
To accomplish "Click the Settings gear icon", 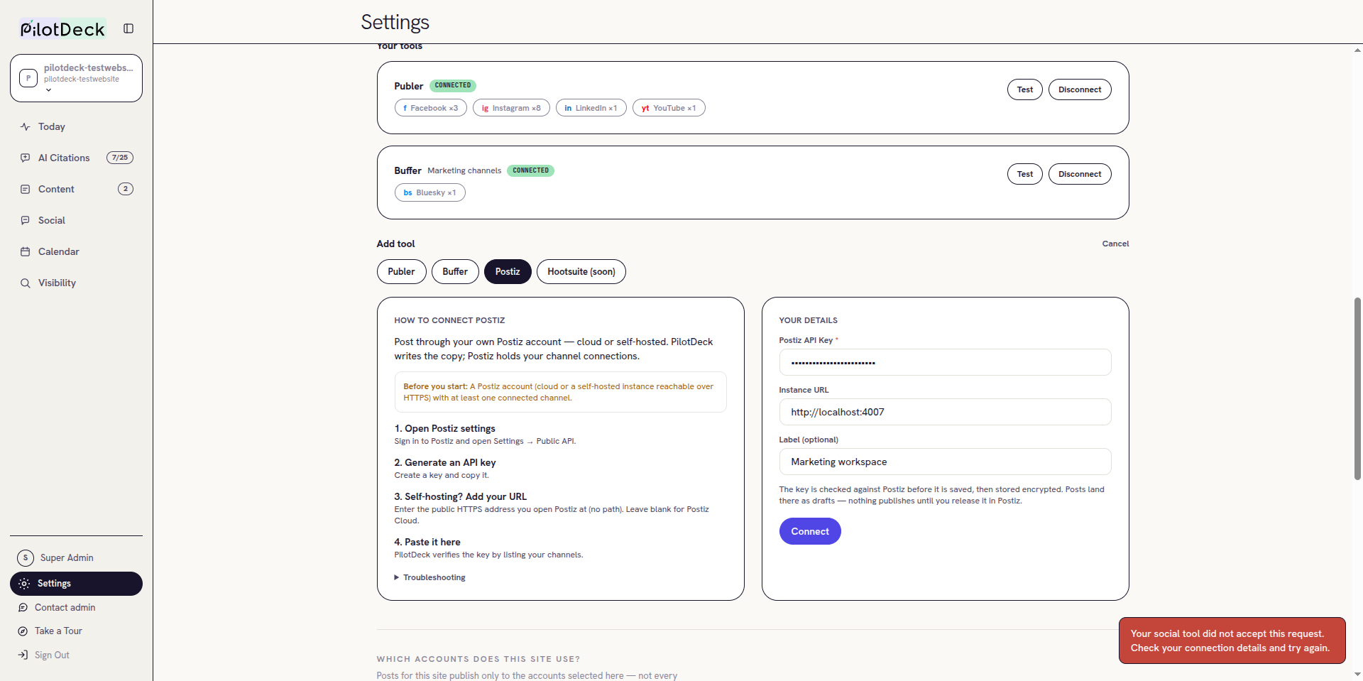I will pos(24,583).
